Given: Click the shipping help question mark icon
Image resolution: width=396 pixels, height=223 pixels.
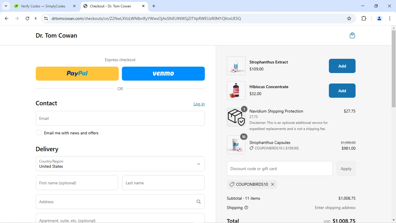Looking at the screenshot, I should point(246,208).
